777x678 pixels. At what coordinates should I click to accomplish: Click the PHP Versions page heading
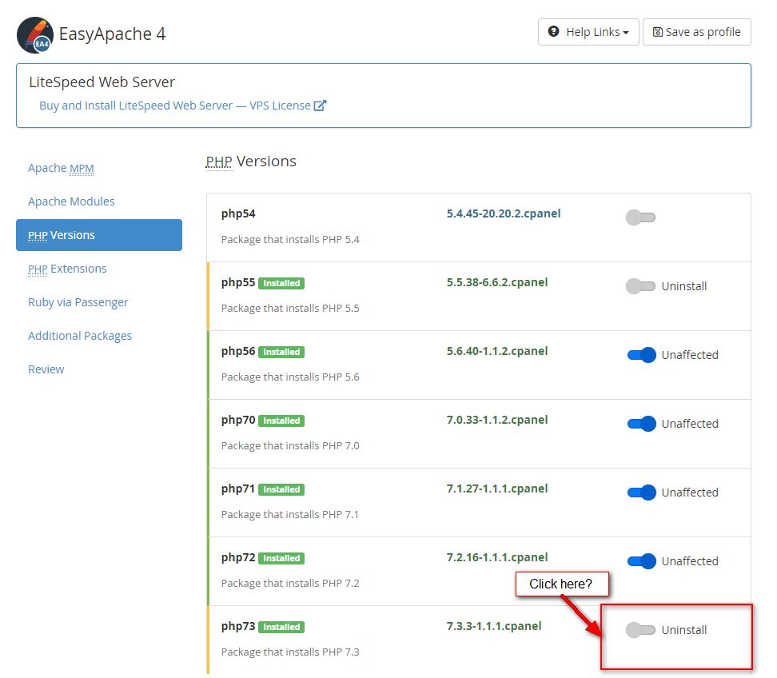coord(251,162)
